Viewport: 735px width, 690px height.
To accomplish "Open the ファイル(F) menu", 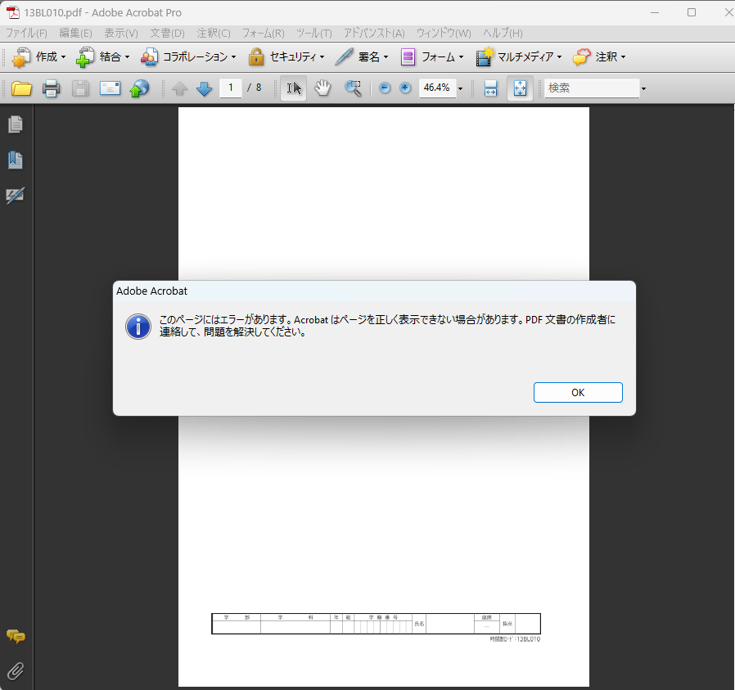I will pos(27,34).
